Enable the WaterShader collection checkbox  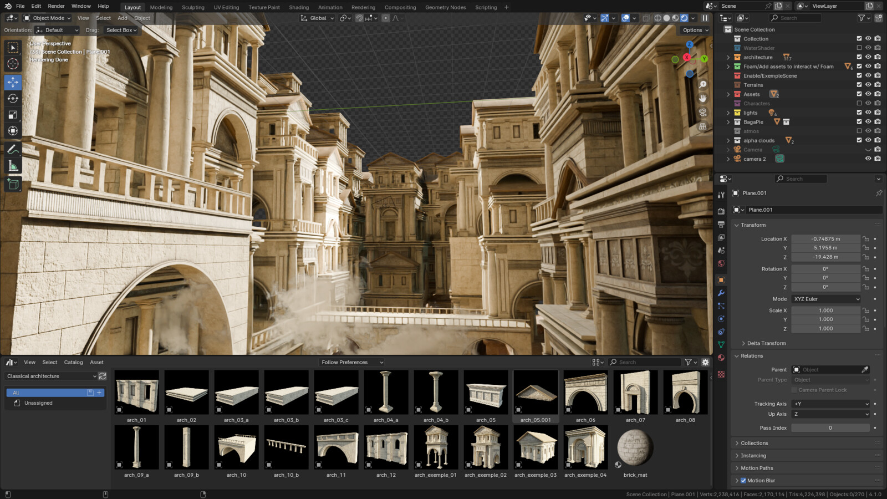coord(859,48)
